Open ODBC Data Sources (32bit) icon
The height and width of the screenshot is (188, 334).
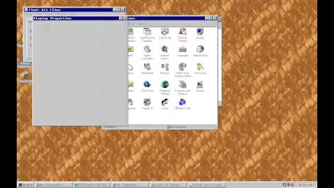[x=183, y=70]
